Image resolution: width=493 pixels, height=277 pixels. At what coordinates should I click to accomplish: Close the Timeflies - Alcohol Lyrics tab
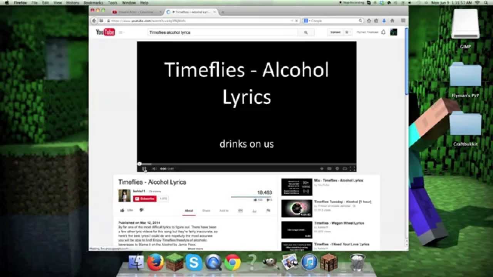click(x=215, y=12)
